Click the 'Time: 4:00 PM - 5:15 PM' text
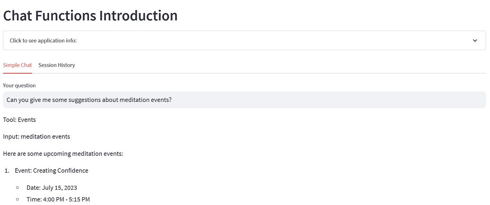The height and width of the screenshot is (205, 490). [x=58, y=200]
